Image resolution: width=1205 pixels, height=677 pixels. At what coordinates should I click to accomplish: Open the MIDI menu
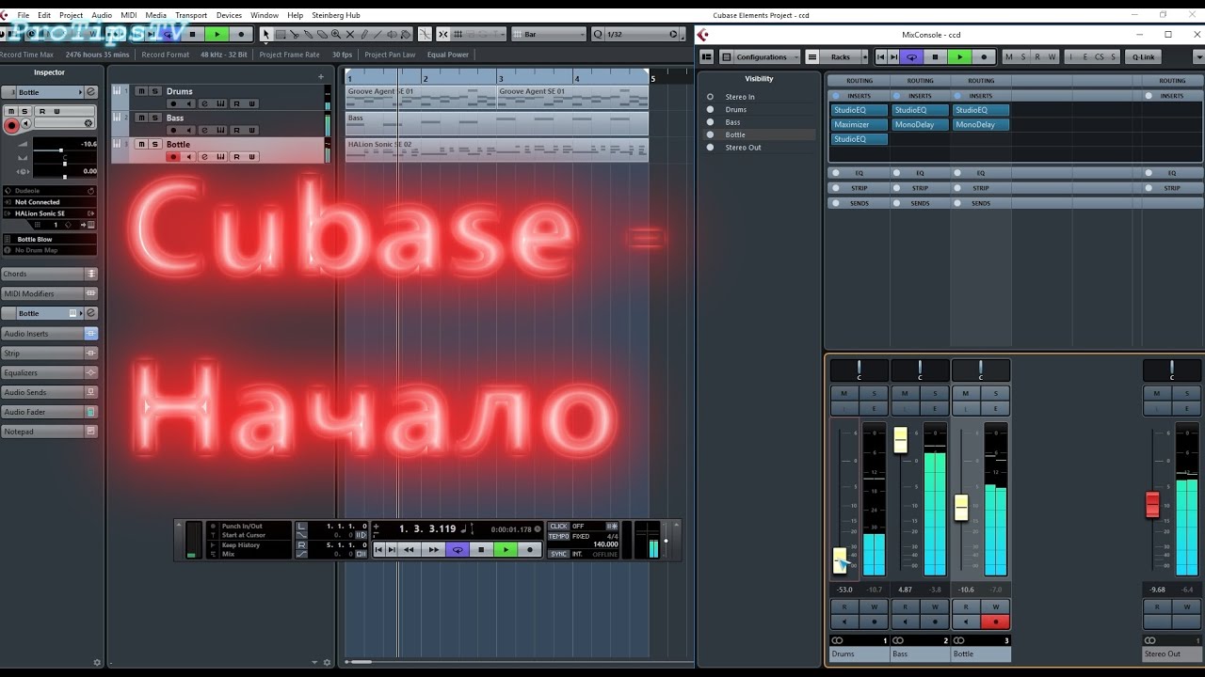[128, 15]
